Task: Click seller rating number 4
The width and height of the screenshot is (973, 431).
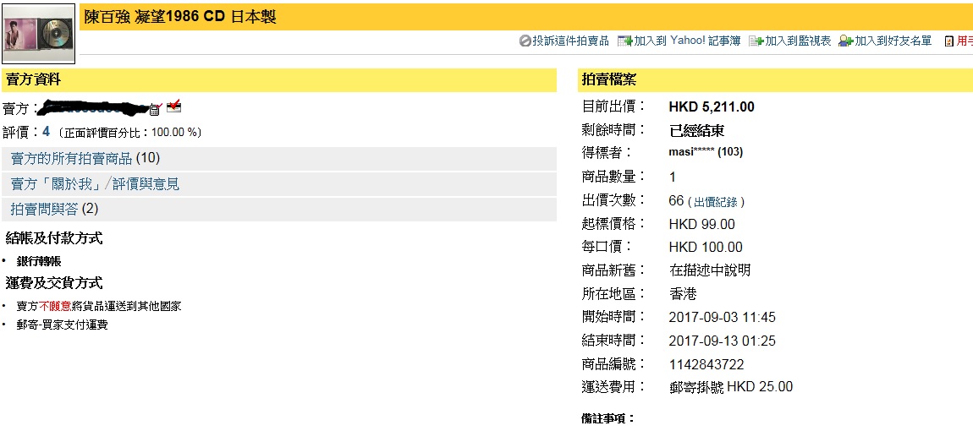Action: tap(46, 132)
